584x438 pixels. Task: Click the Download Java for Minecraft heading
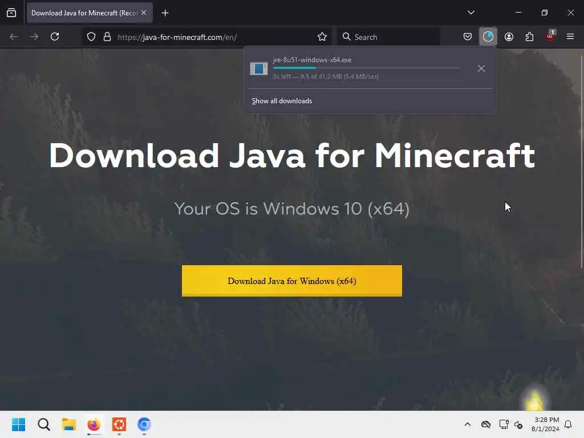pos(292,156)
